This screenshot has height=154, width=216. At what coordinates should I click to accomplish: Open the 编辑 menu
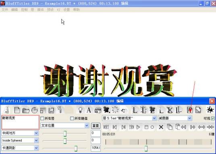point(15,10)
